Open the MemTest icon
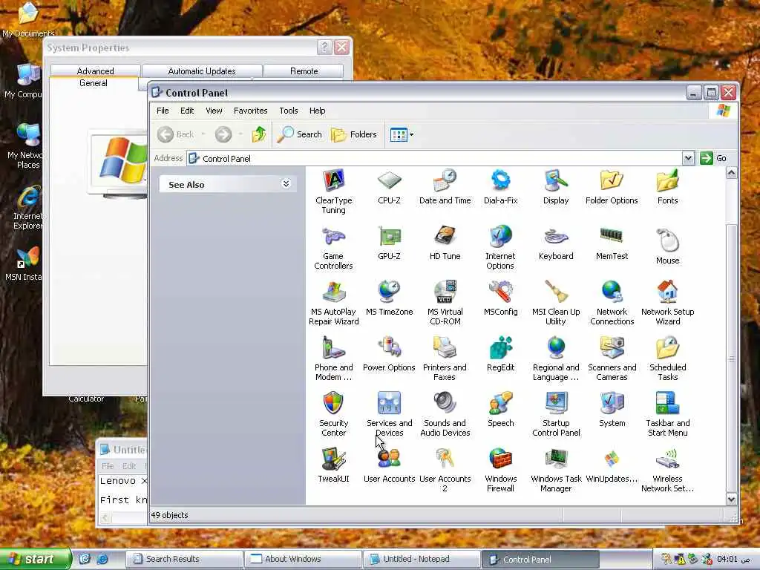 tap(612, 243)
